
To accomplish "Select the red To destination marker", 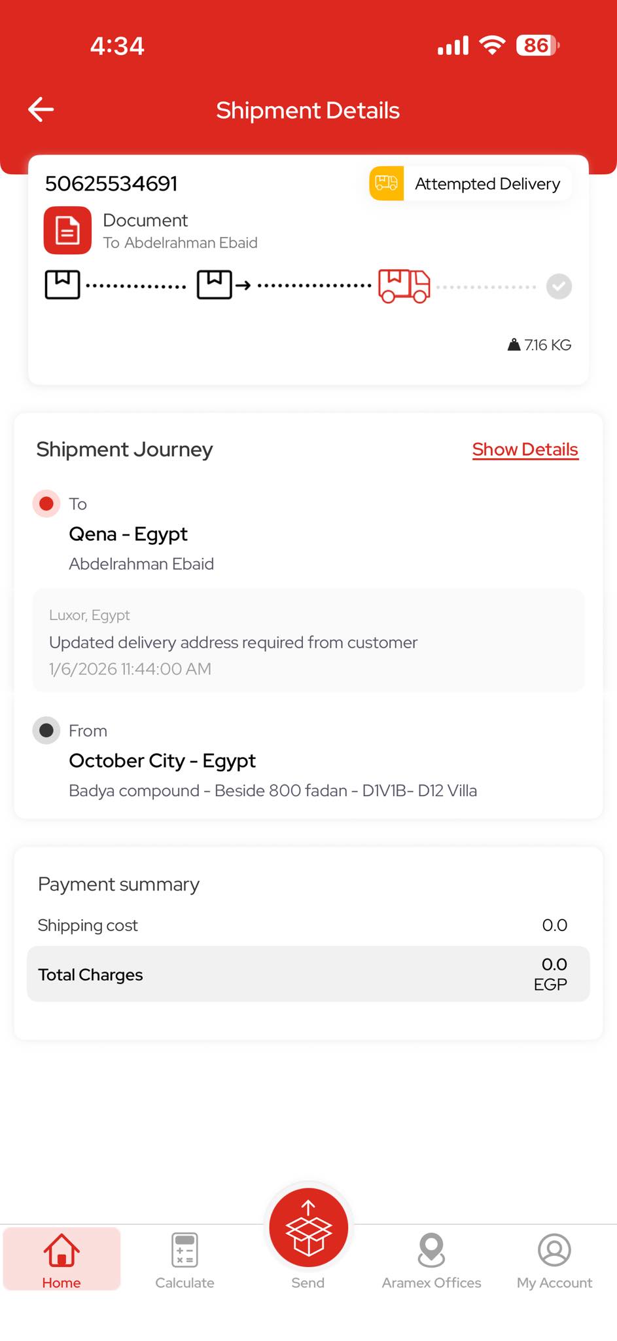I will [x=46, y=504].
